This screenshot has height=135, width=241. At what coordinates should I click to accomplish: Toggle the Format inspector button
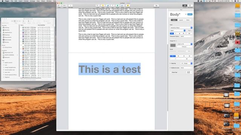185,6
